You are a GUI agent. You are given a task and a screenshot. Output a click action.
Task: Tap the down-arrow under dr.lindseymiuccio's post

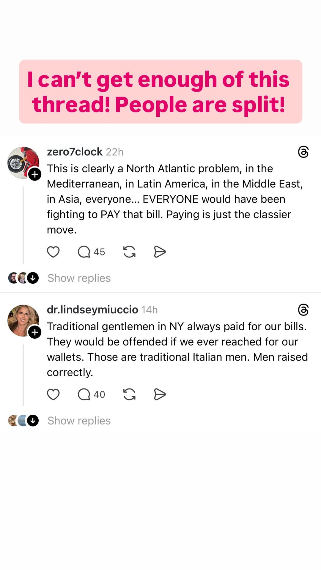tap(33, 421)
